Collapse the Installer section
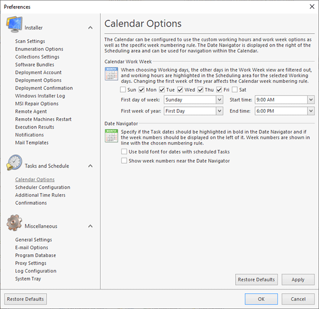 [x=90, y=28]
